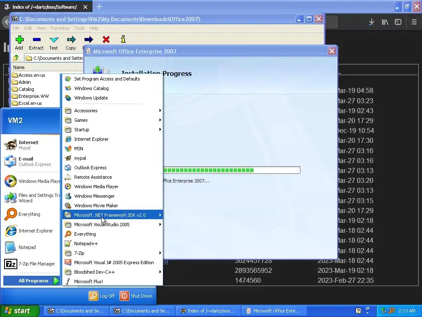Viewport: 422px width, 317px height.
Task: Open the File menu in 7-Zip
Action: tap(16, 28)
